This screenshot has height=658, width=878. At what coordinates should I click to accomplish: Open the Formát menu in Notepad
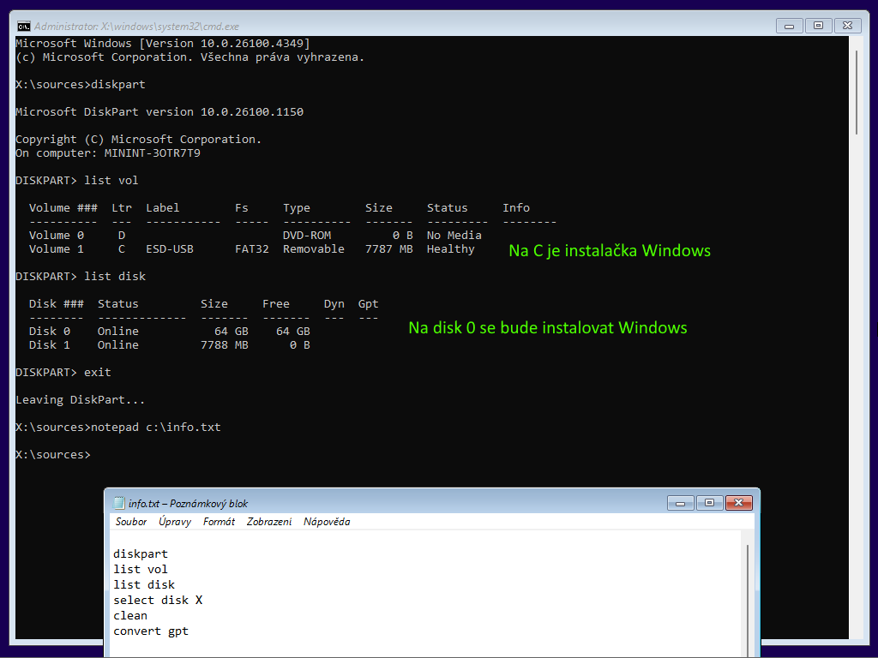(219, 522)
